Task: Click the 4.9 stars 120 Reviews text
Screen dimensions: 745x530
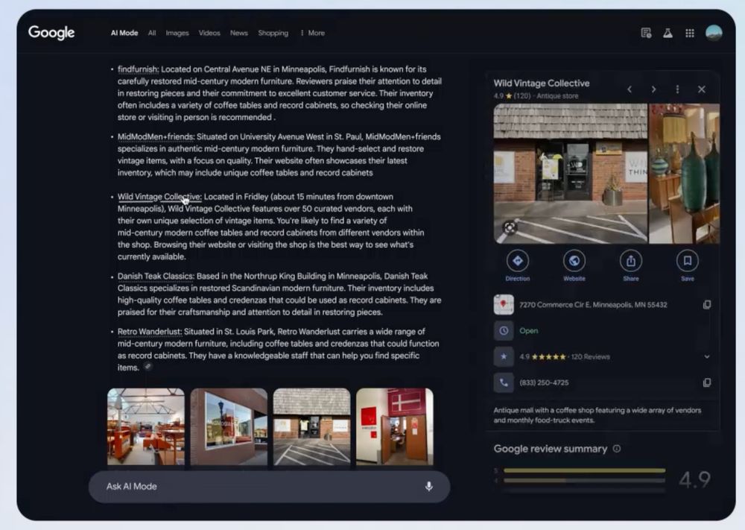Action: 565,356
